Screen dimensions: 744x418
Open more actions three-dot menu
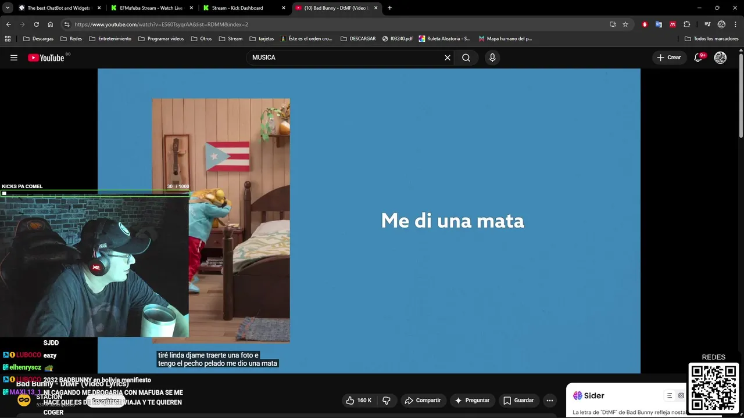click(x=550, y=400)
